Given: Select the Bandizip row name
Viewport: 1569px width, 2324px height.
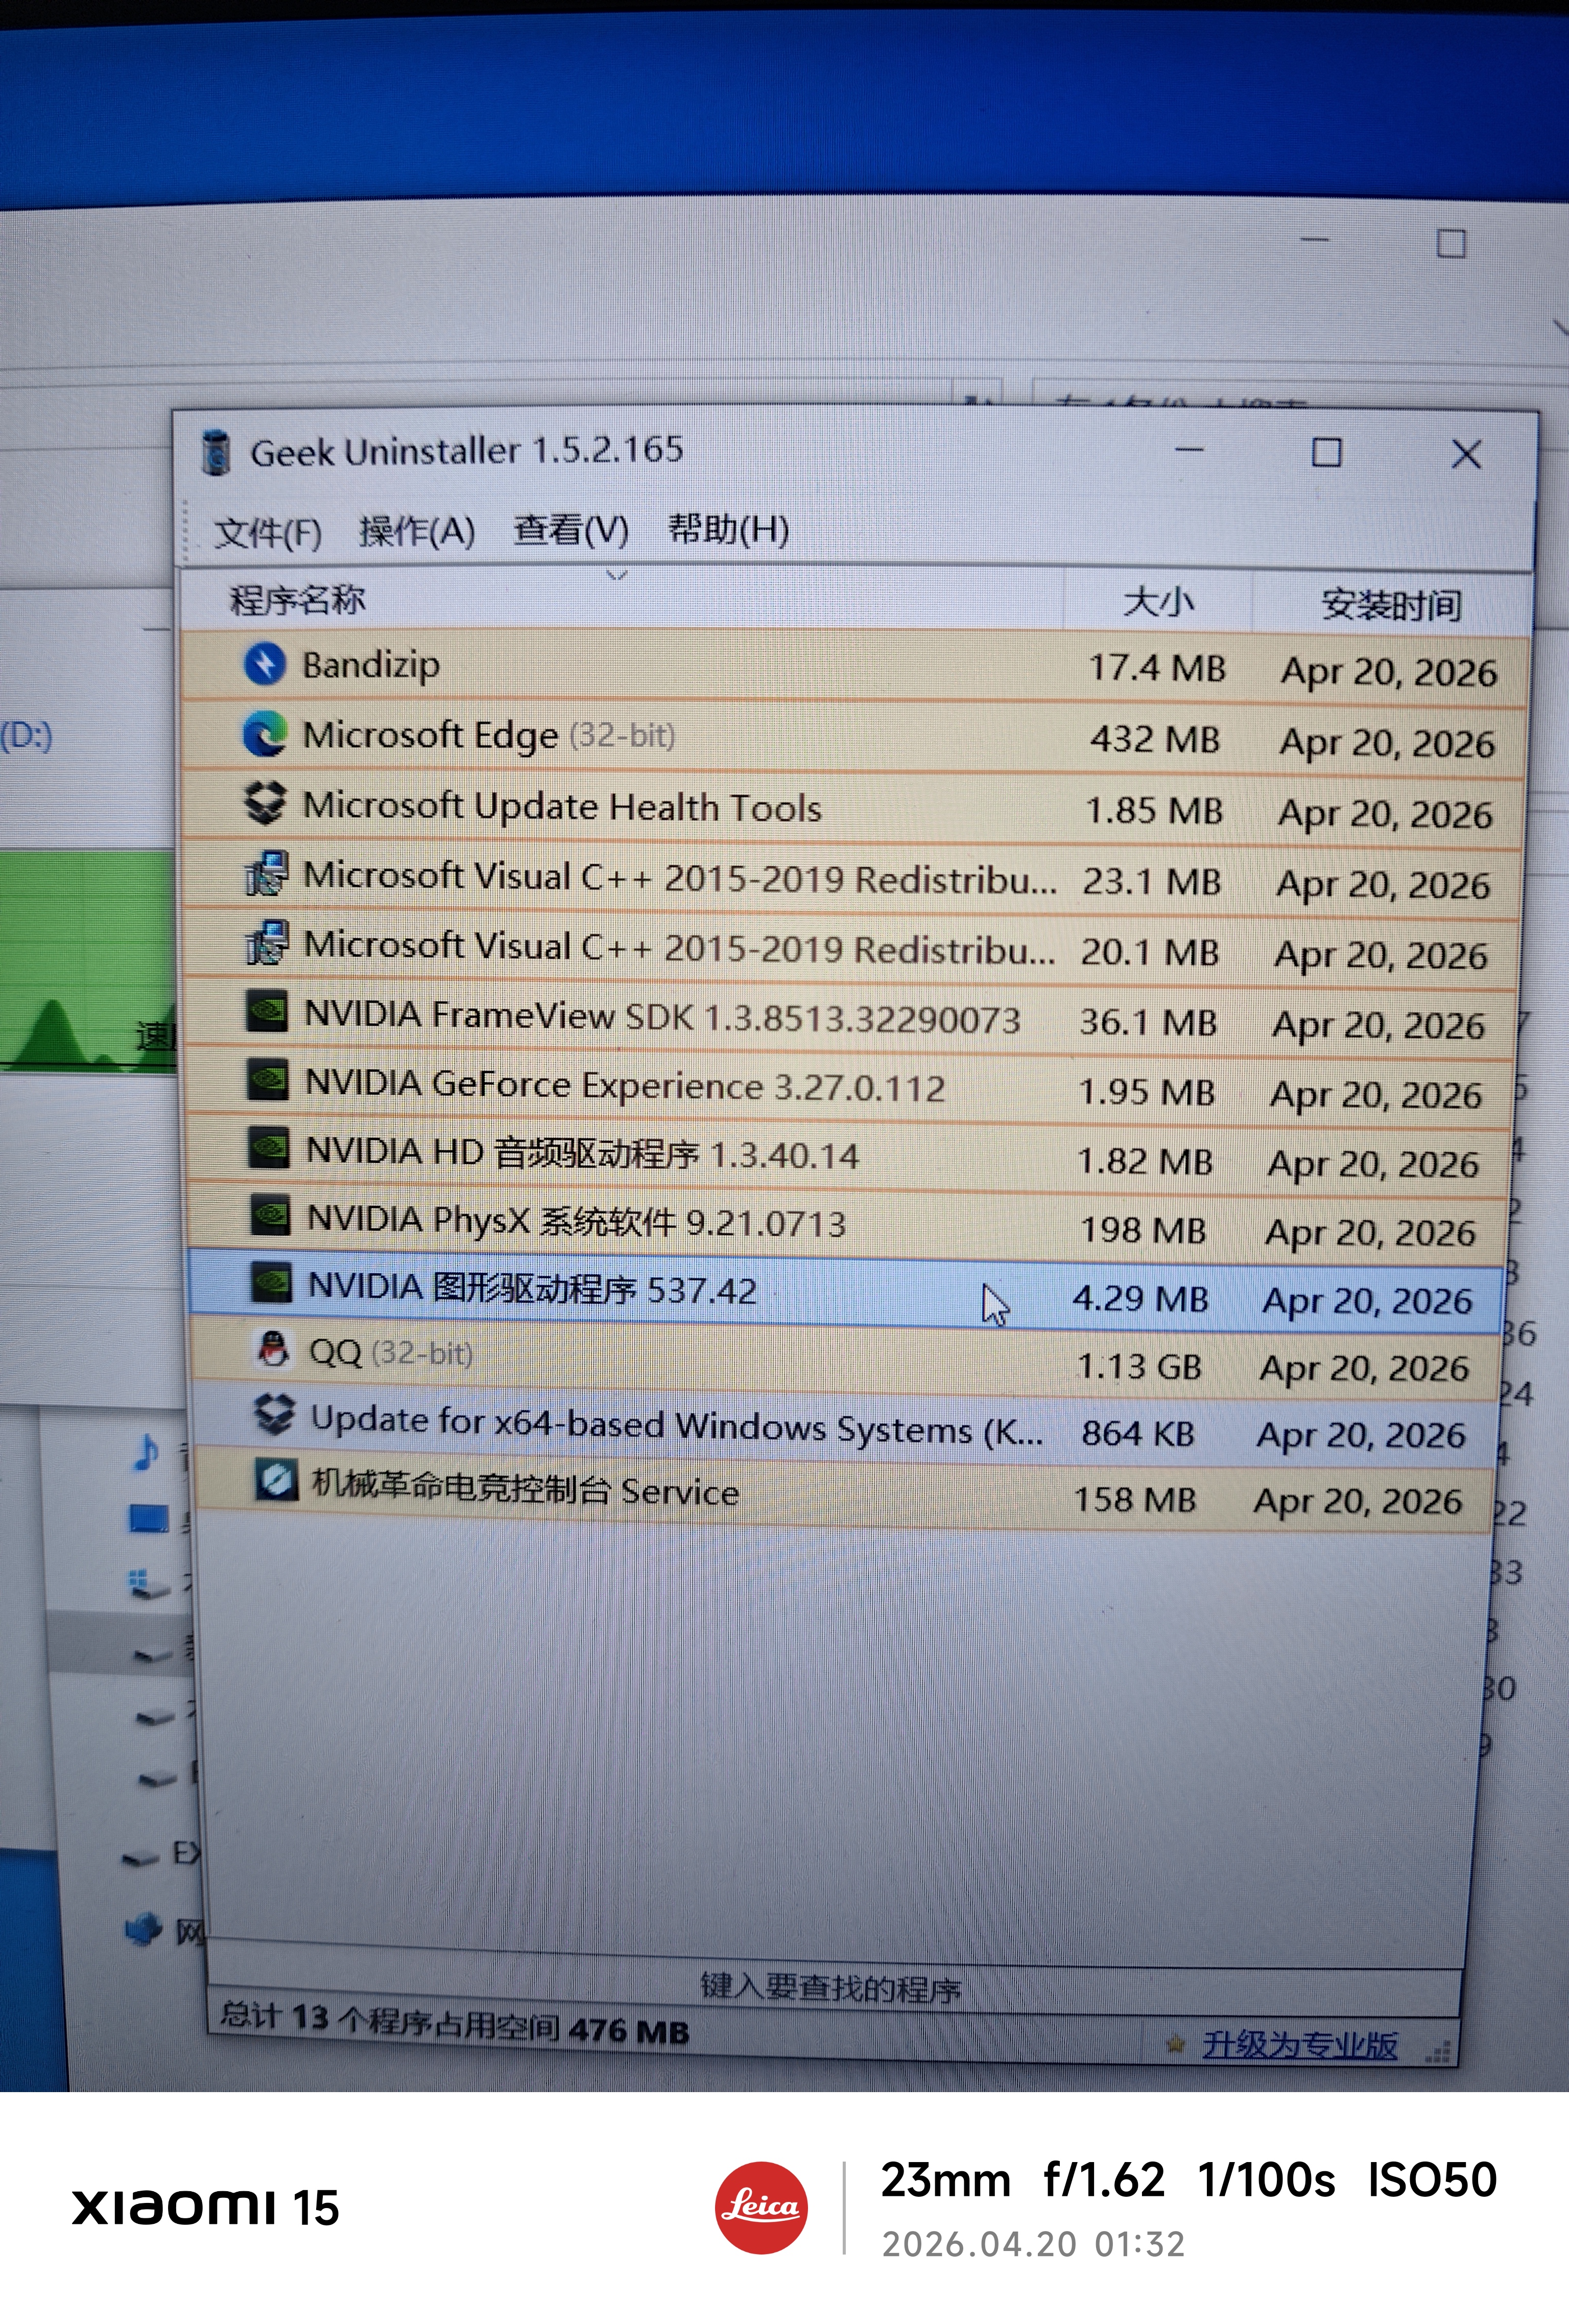Looking at the screenshot, I should coord(371,665).
